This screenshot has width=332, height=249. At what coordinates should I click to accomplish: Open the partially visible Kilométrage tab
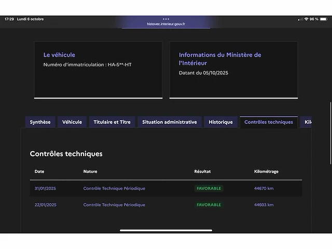307,122
